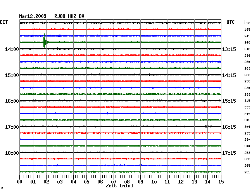Click minute 00 on the time axis
The height and width of the screenshot is (192, 252).
(20, 182)
